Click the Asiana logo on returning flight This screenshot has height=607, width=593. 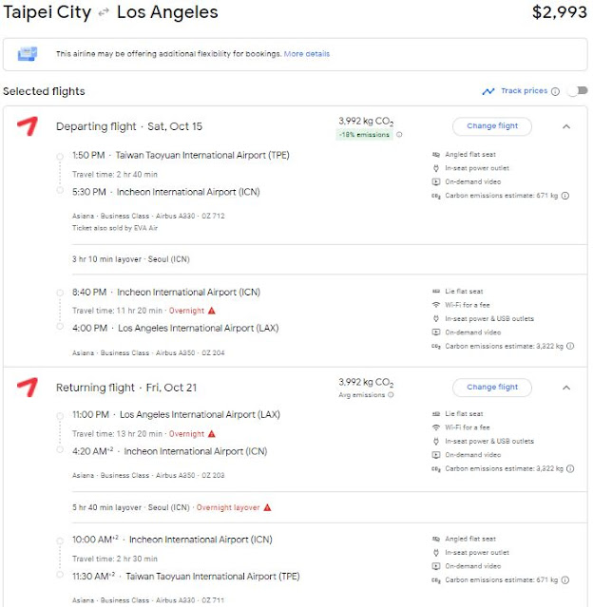pyautogui.click(x=28, y=388)
